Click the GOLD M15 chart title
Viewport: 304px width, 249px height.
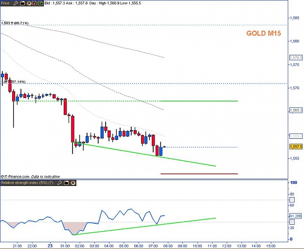[x=264, y=33]
